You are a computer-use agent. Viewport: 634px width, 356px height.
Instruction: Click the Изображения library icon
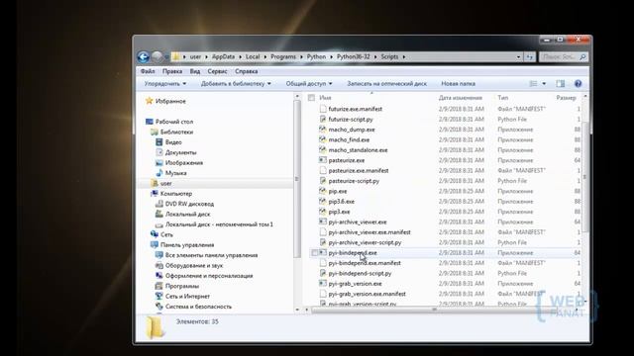[x=159, y=162]
